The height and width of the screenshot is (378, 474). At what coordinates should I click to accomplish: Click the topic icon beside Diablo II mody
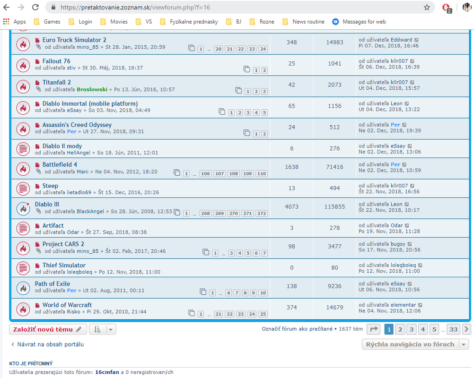click(23, 149)
